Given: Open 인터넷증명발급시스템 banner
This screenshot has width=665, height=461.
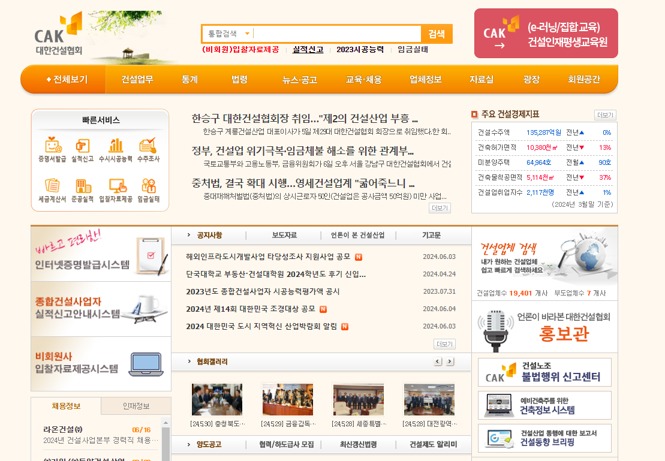Looking at the screenshot, I should click(x=101, y=254).
